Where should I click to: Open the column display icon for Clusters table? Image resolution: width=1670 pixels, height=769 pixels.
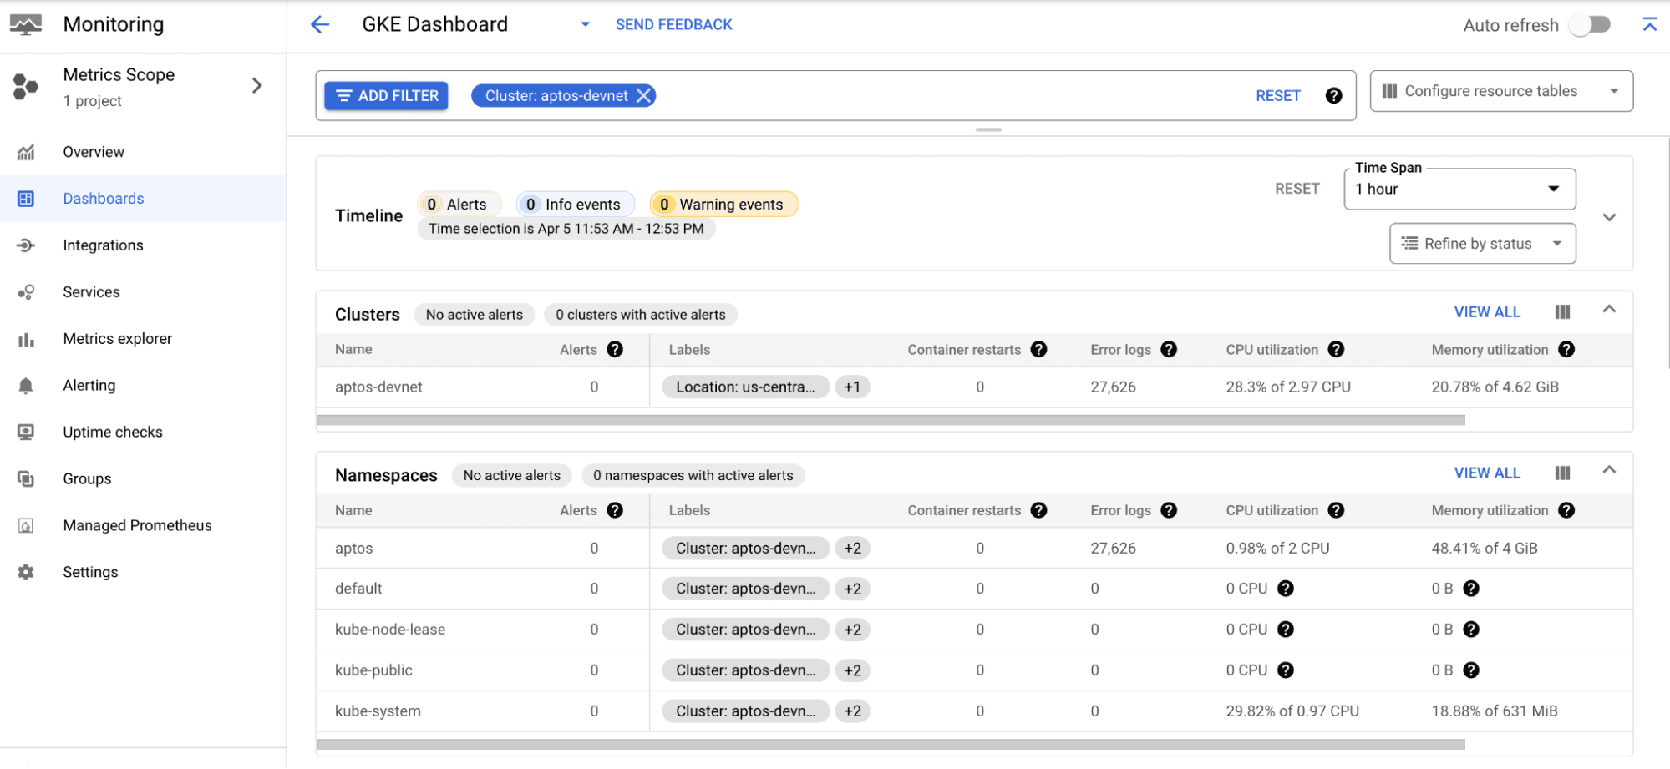pos(1562,311)
